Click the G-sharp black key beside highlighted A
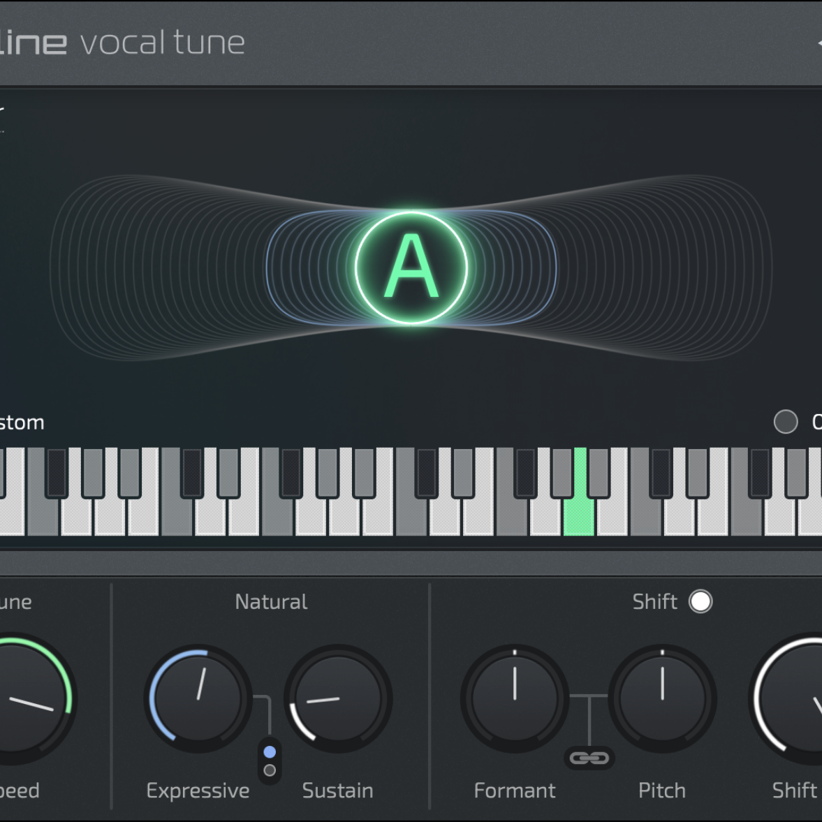 point(562,472)
